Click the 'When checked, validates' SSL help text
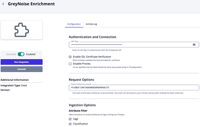This screenshot has height=127, width=200. [x=96, y=60]
